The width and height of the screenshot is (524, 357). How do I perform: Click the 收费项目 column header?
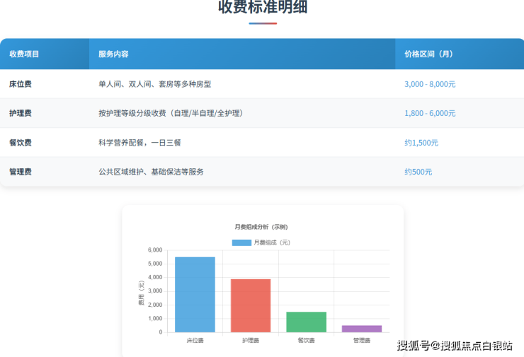[24, 54]
